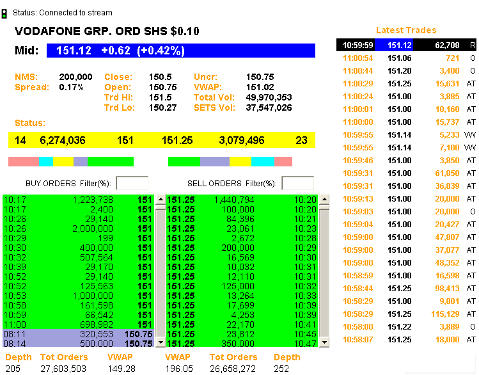Click the sell Tot Orders value 26,658,272
Image resolution: width=479 pixels, height=375 pixels.
(x=233, y=369)
